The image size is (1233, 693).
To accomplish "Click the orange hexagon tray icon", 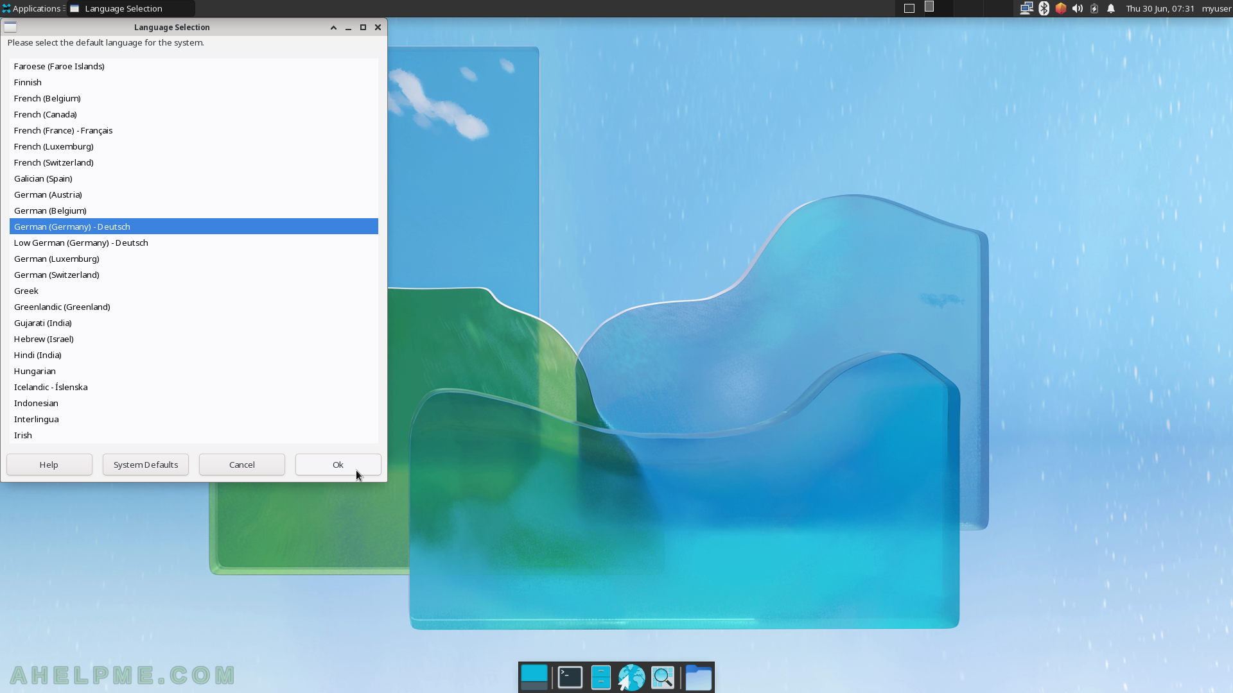I will click(x=1060, y=8).
